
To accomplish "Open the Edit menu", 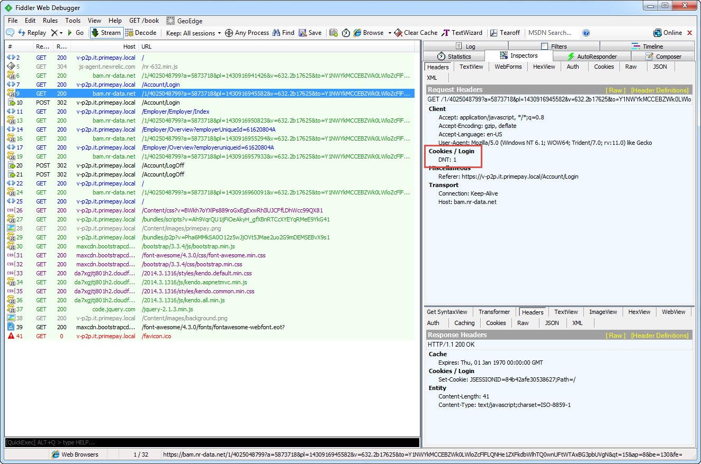I will (x=30, y=21).
